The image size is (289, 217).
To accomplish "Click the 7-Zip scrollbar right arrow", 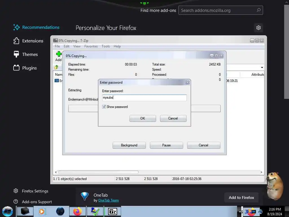I will click(x=261, y=172).
